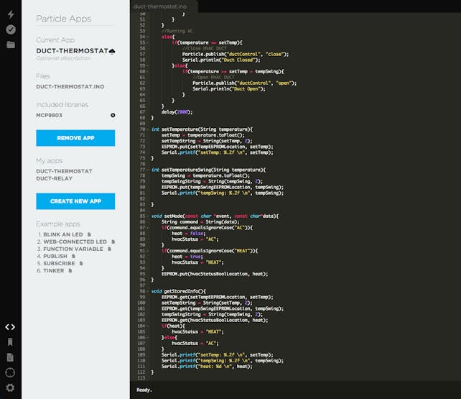Click line number 75 in the gutter
Viewport: 461px width, 399px height.
click(142, 158)
